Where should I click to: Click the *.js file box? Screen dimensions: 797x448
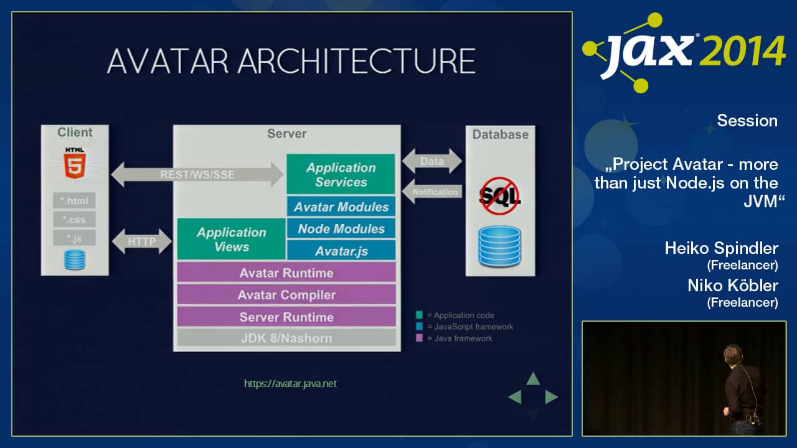(74, 238)
